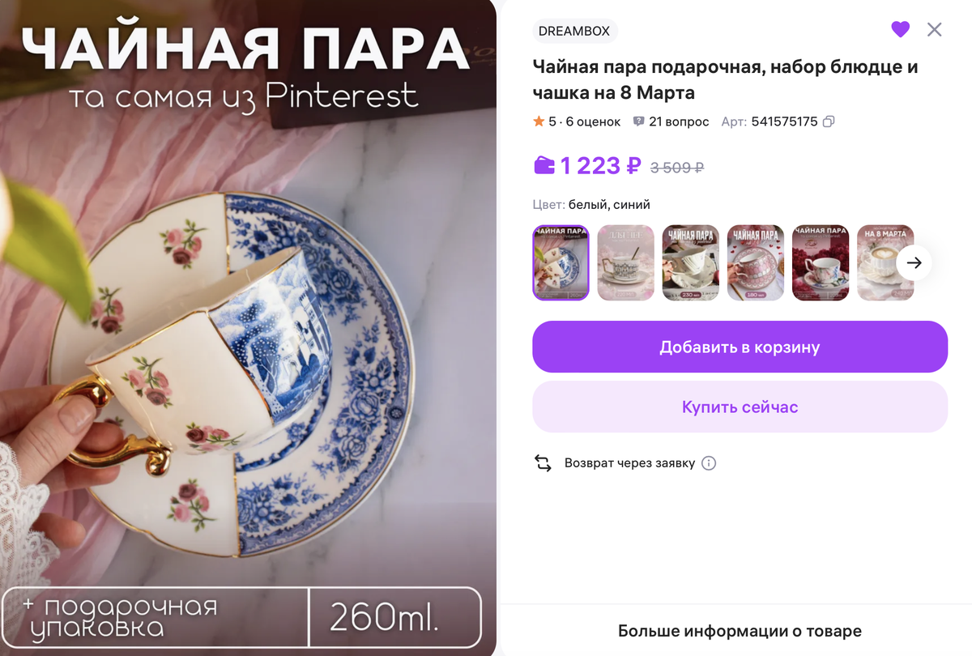Select the 230 ml white cup thumbnail
The height and width of the screenshot is (656, 972).
(x=690, y=262)
